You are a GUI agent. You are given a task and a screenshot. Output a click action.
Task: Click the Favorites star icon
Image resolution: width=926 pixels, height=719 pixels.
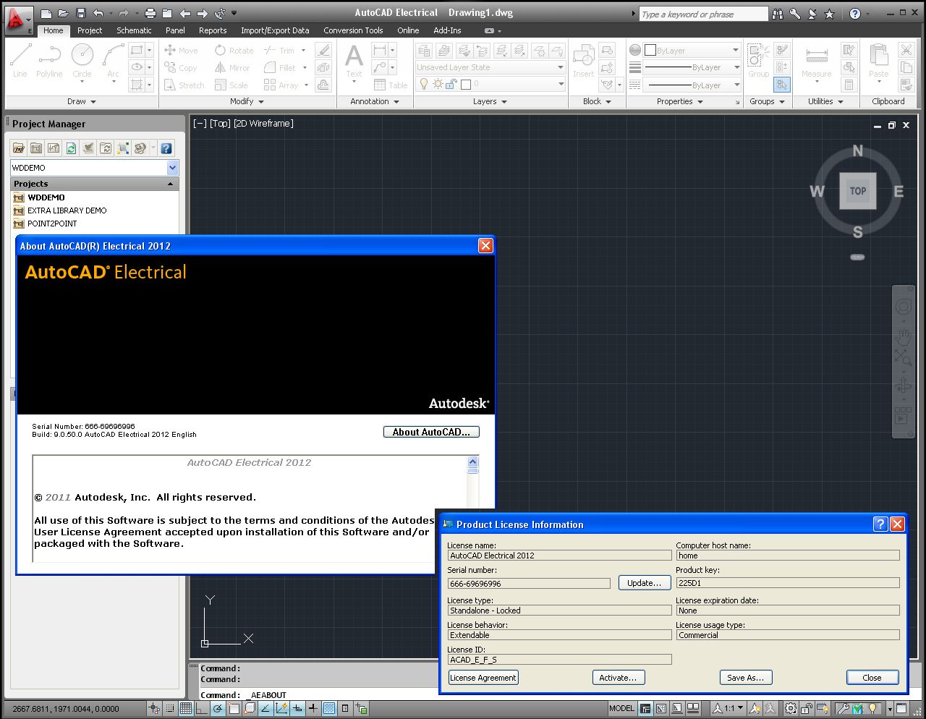coord(829,14)
